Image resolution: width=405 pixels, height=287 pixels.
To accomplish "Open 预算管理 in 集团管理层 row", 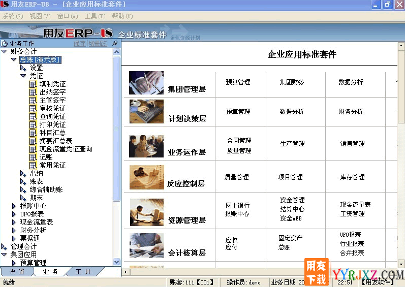I will 238,82.
